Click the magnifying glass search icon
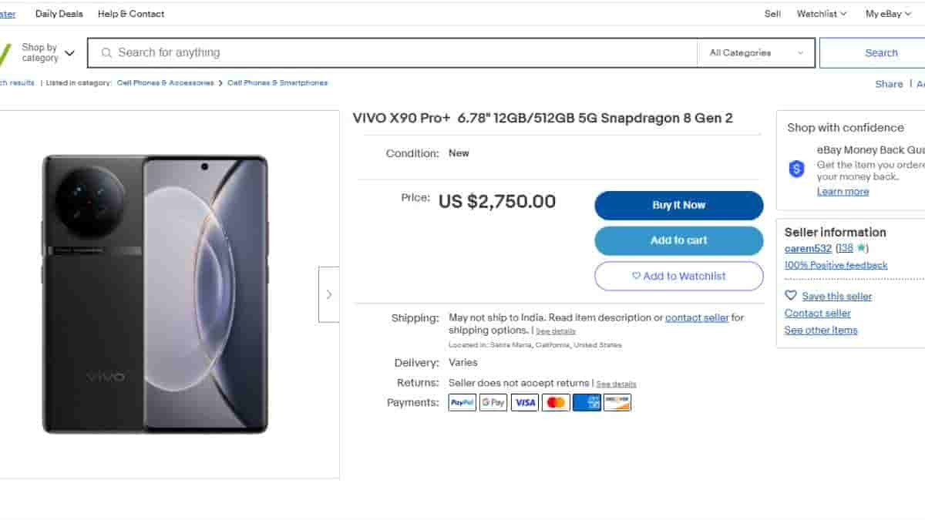 tap(106, 52)
